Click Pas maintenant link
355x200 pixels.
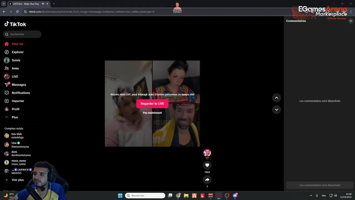point(152,113)
